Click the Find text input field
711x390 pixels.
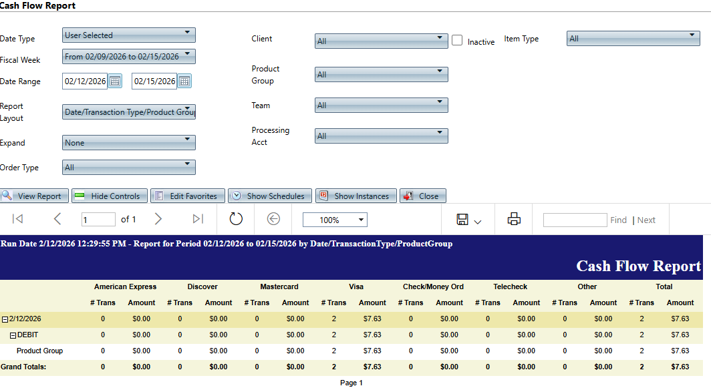pyautogui.click(x=575, y=220)
